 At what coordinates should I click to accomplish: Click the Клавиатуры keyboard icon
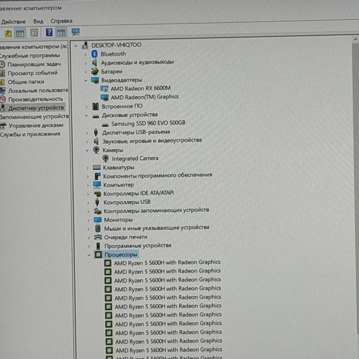[x=97, y=168]
